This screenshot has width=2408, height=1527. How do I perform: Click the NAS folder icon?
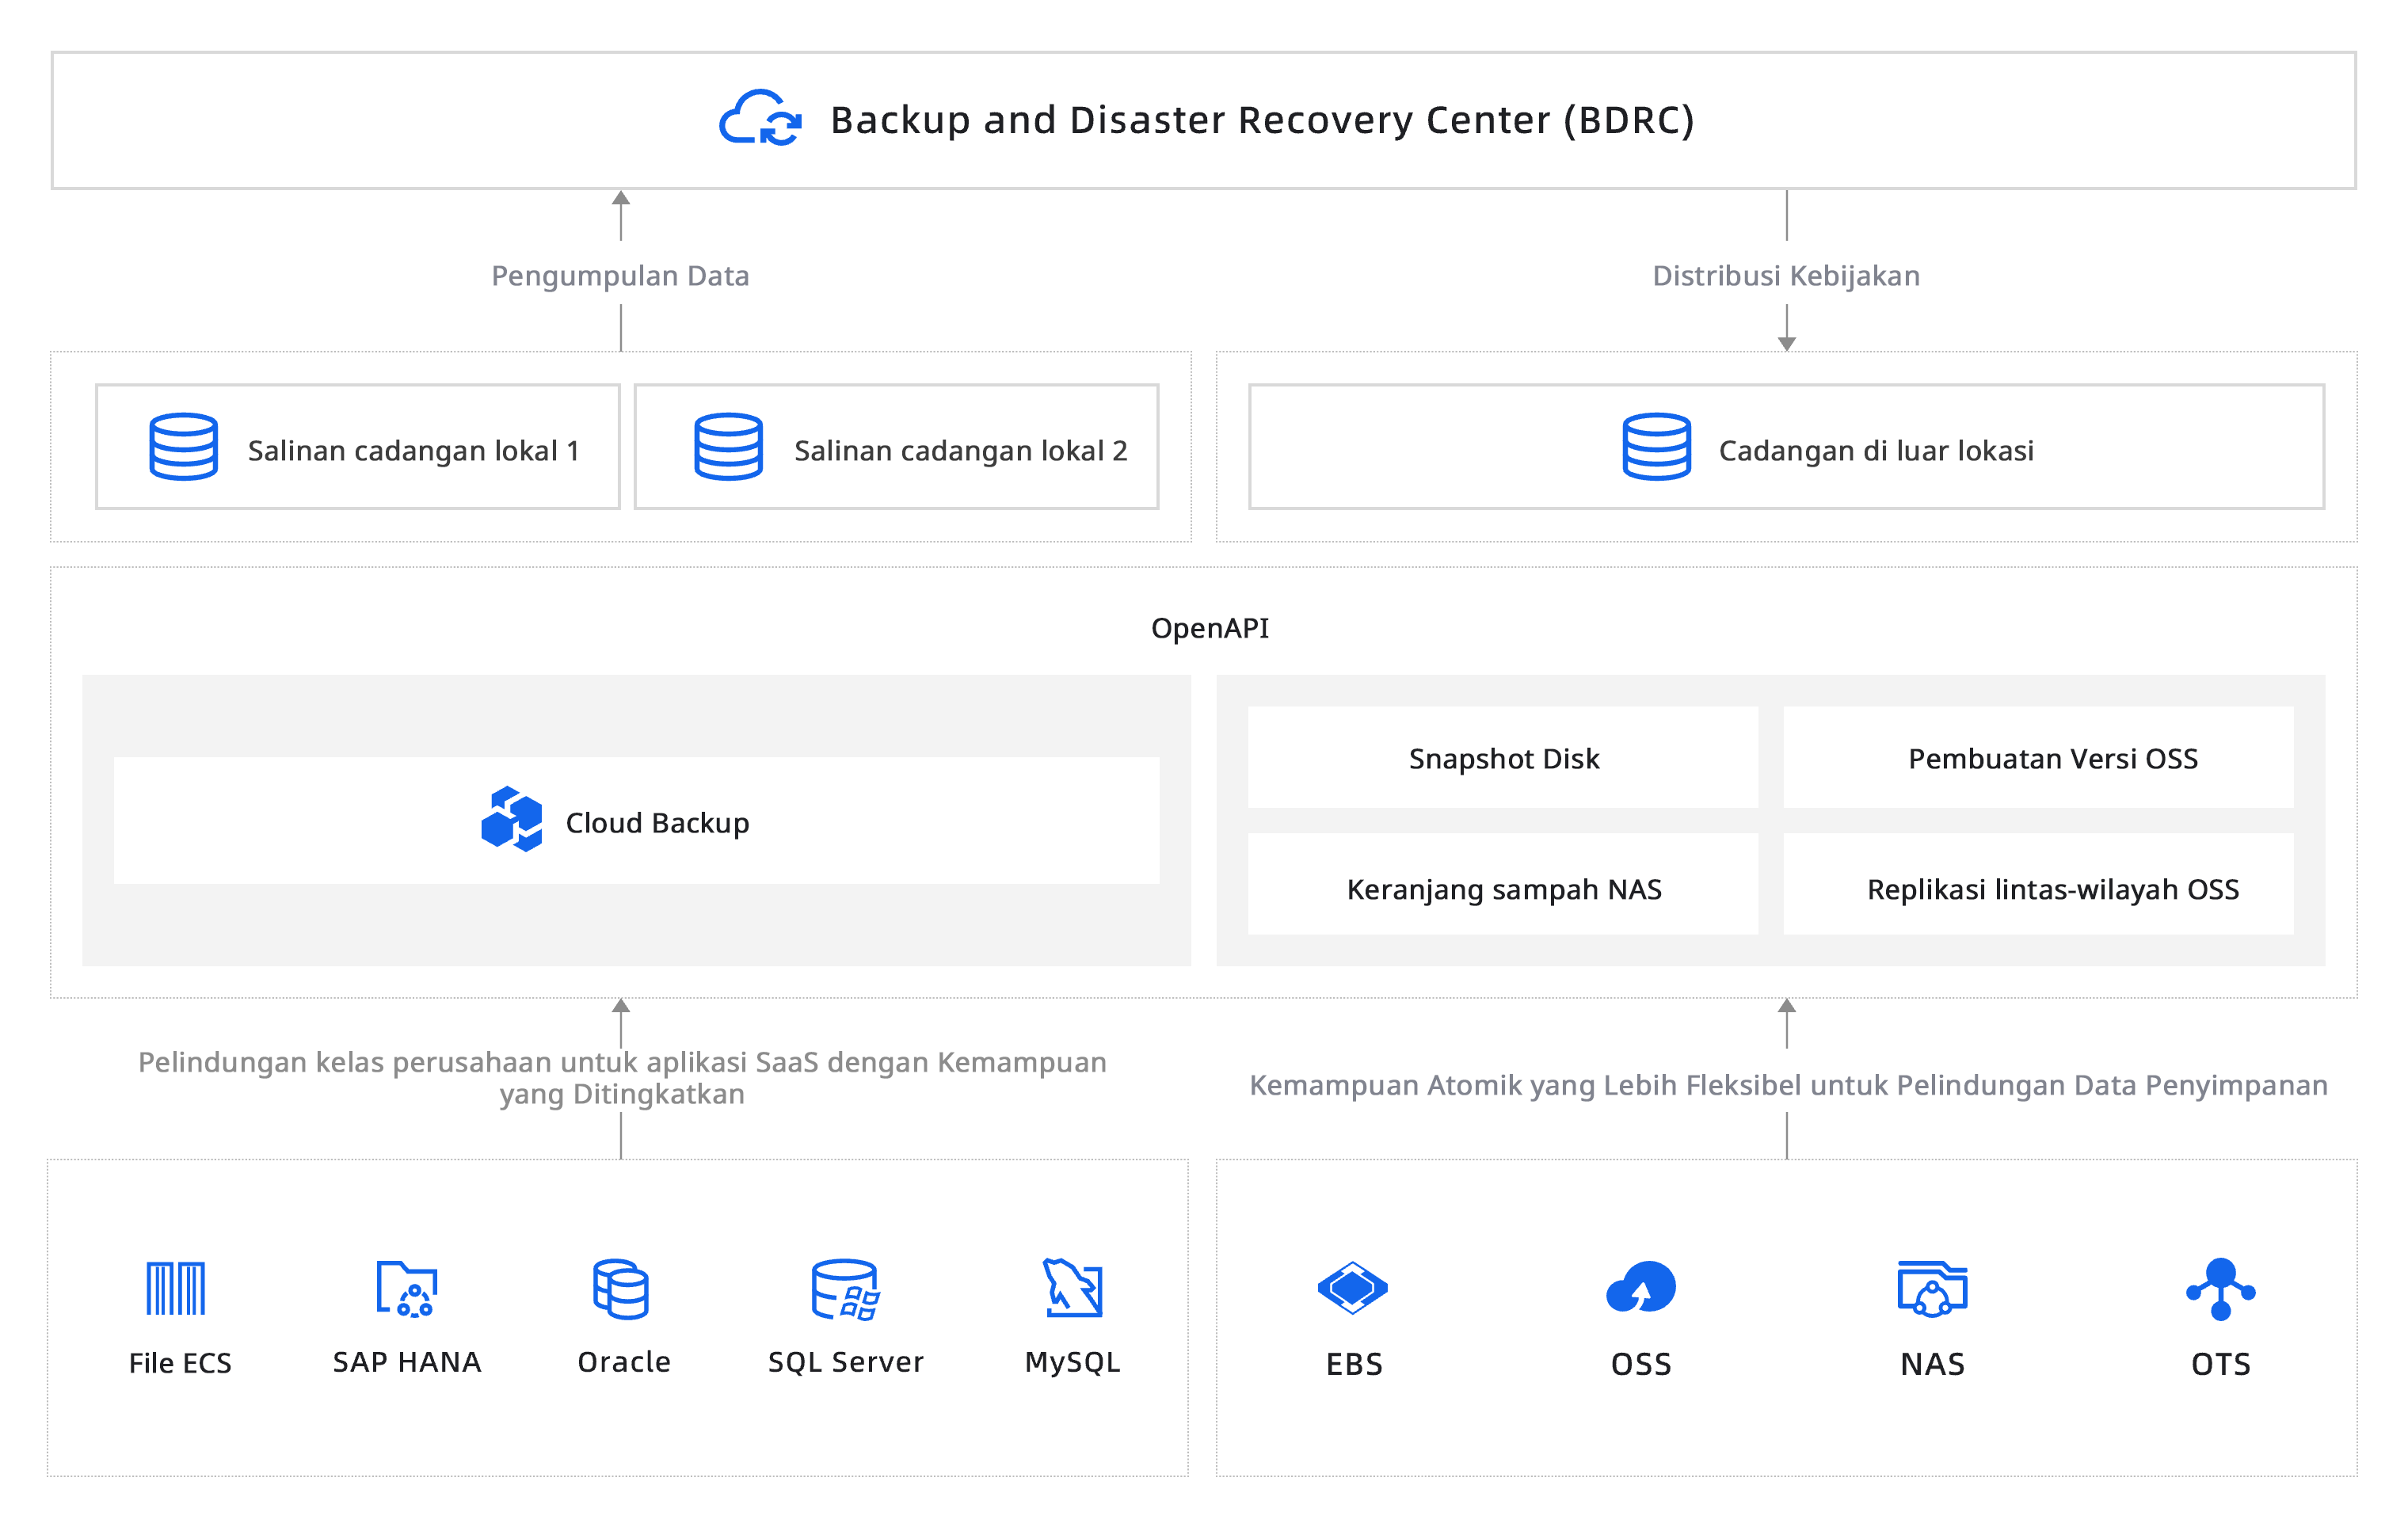tap(1932, 1288)
